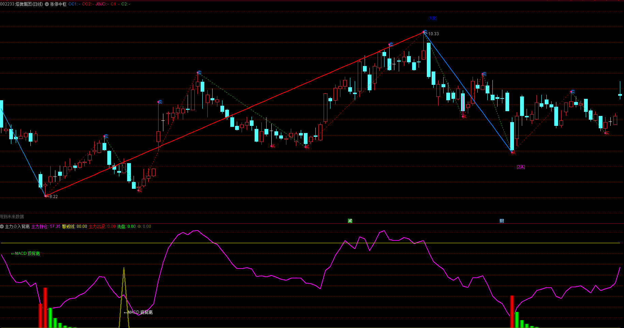Click the MACD 底背离 annotation label
Viewport: 624px width, 328px height.
click(x=138, y=312)
